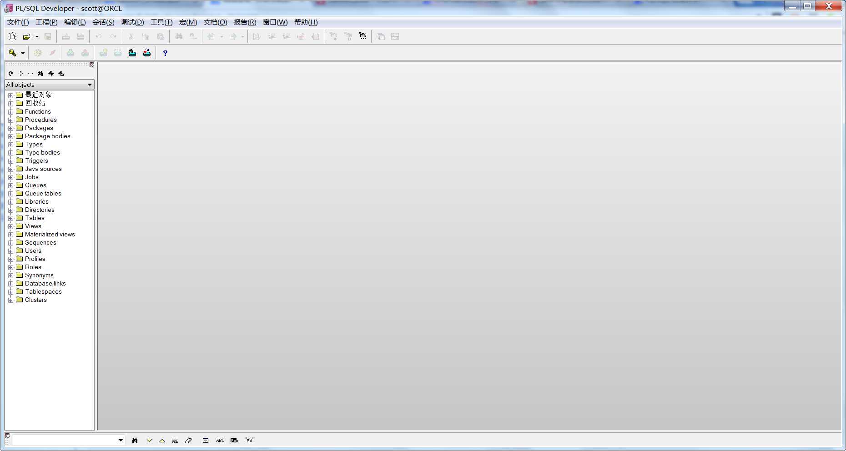Select the Triggers tree item
846x451 pixels.
pyautogui.click(x=36, y=160)
